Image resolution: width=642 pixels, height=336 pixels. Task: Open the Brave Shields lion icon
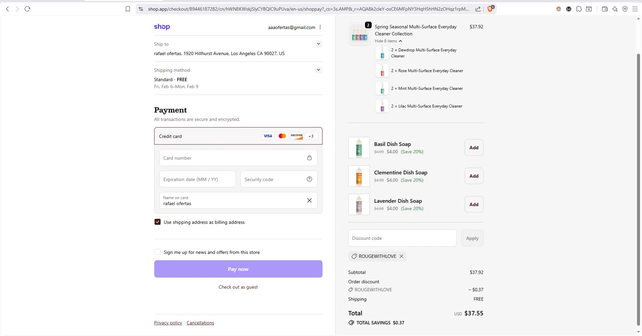(490, 9)
